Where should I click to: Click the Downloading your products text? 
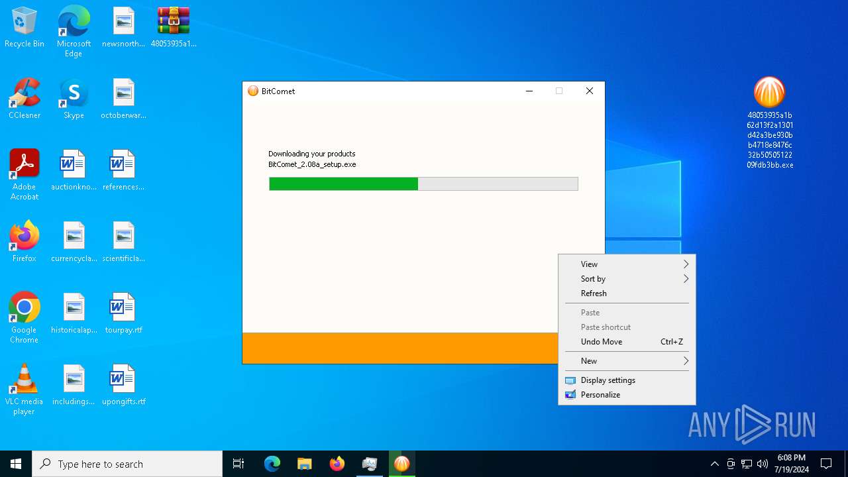312,154
